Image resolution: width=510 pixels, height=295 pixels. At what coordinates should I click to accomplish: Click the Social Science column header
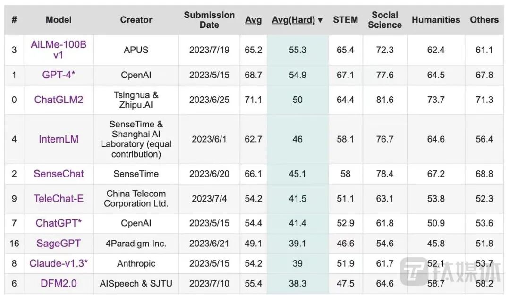pyautogui.click(x=384, y=20)
